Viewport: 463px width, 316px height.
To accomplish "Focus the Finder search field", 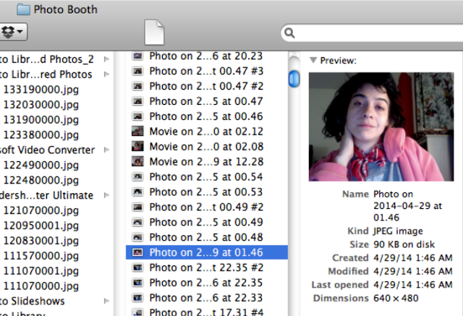I will 372,33.
